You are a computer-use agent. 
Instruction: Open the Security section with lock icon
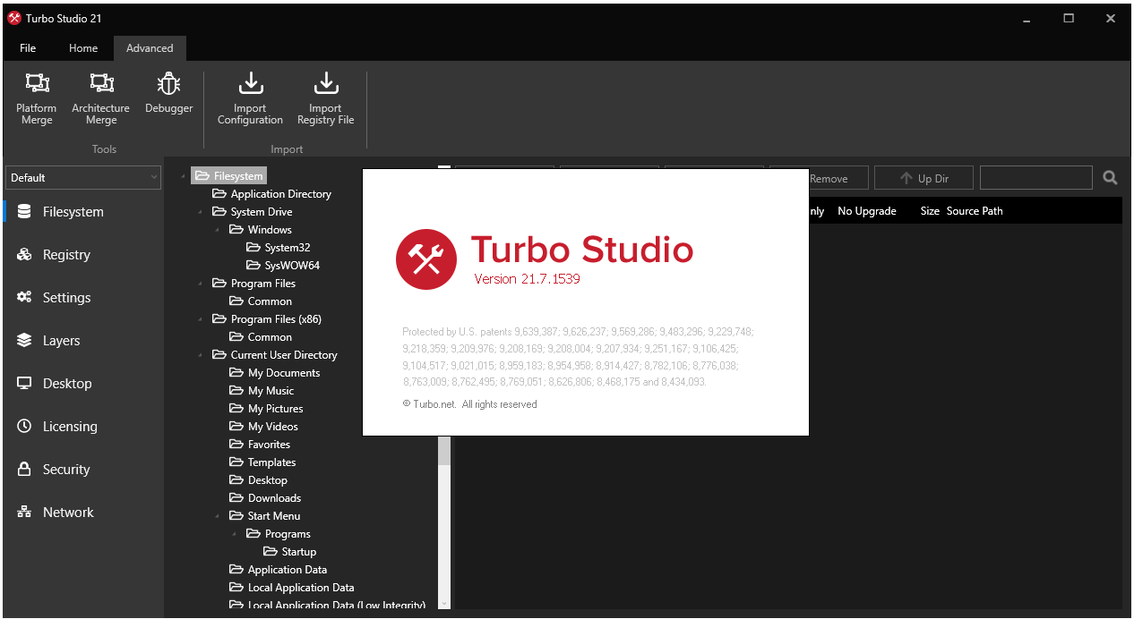click(66, 470)
